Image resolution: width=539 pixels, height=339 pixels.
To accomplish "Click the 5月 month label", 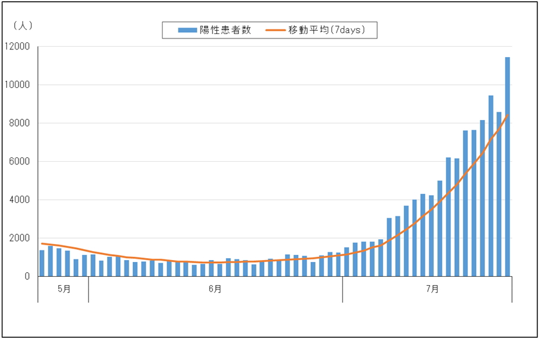I will (64, 289).
